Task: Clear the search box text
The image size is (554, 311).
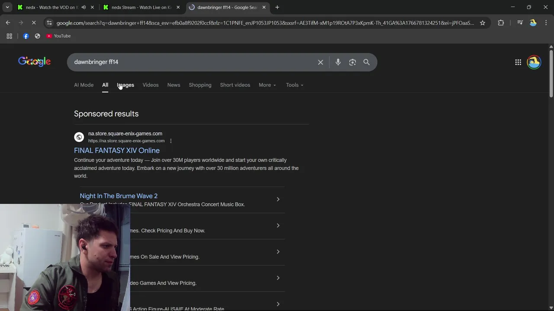Action: pyautogui.click(x=320, y=62)
